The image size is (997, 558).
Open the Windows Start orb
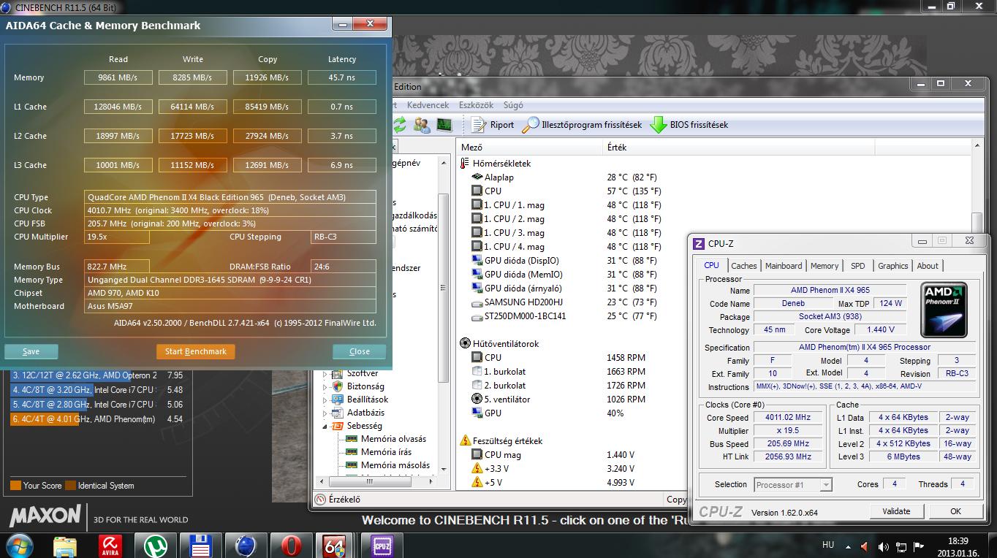coord(19,545)
